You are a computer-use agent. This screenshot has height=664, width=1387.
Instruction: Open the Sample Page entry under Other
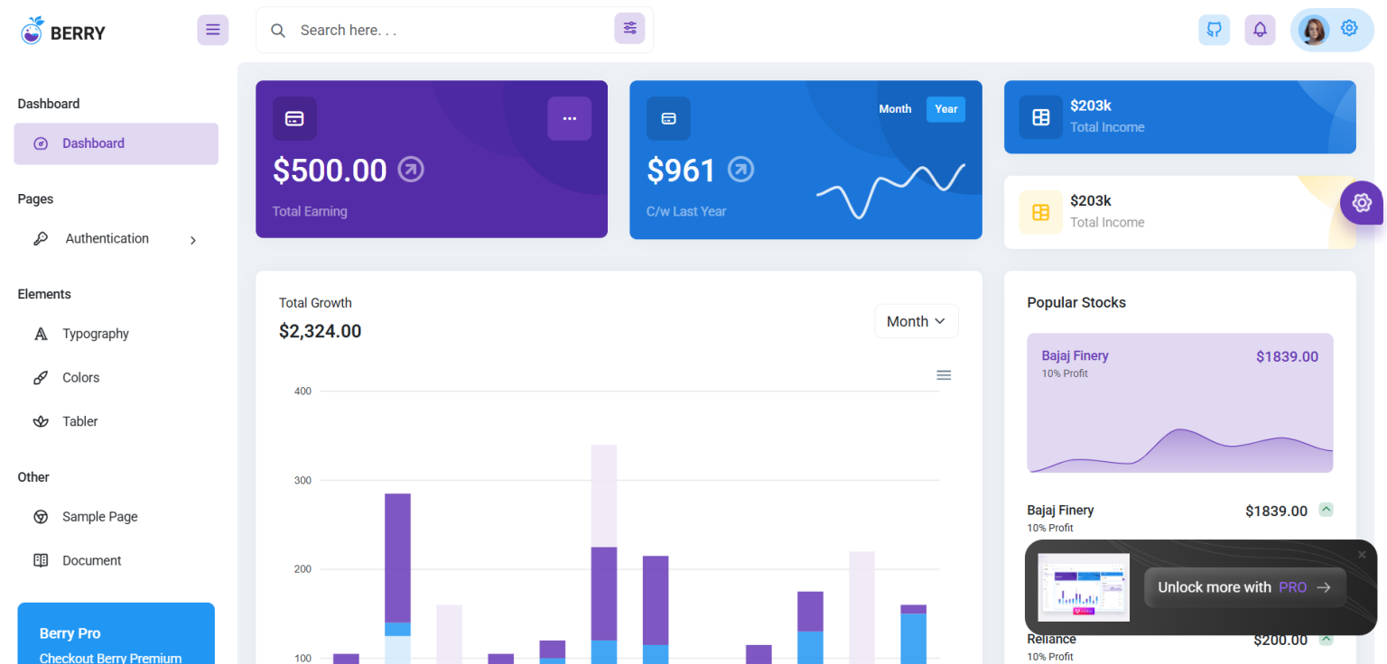tap(99, 516)
